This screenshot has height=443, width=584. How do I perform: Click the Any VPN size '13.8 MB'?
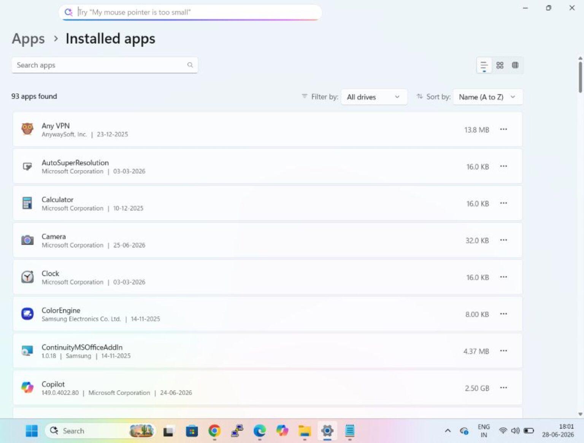coord(477,130)
